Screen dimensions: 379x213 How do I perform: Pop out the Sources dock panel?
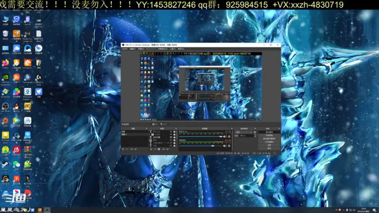[176, 128]
